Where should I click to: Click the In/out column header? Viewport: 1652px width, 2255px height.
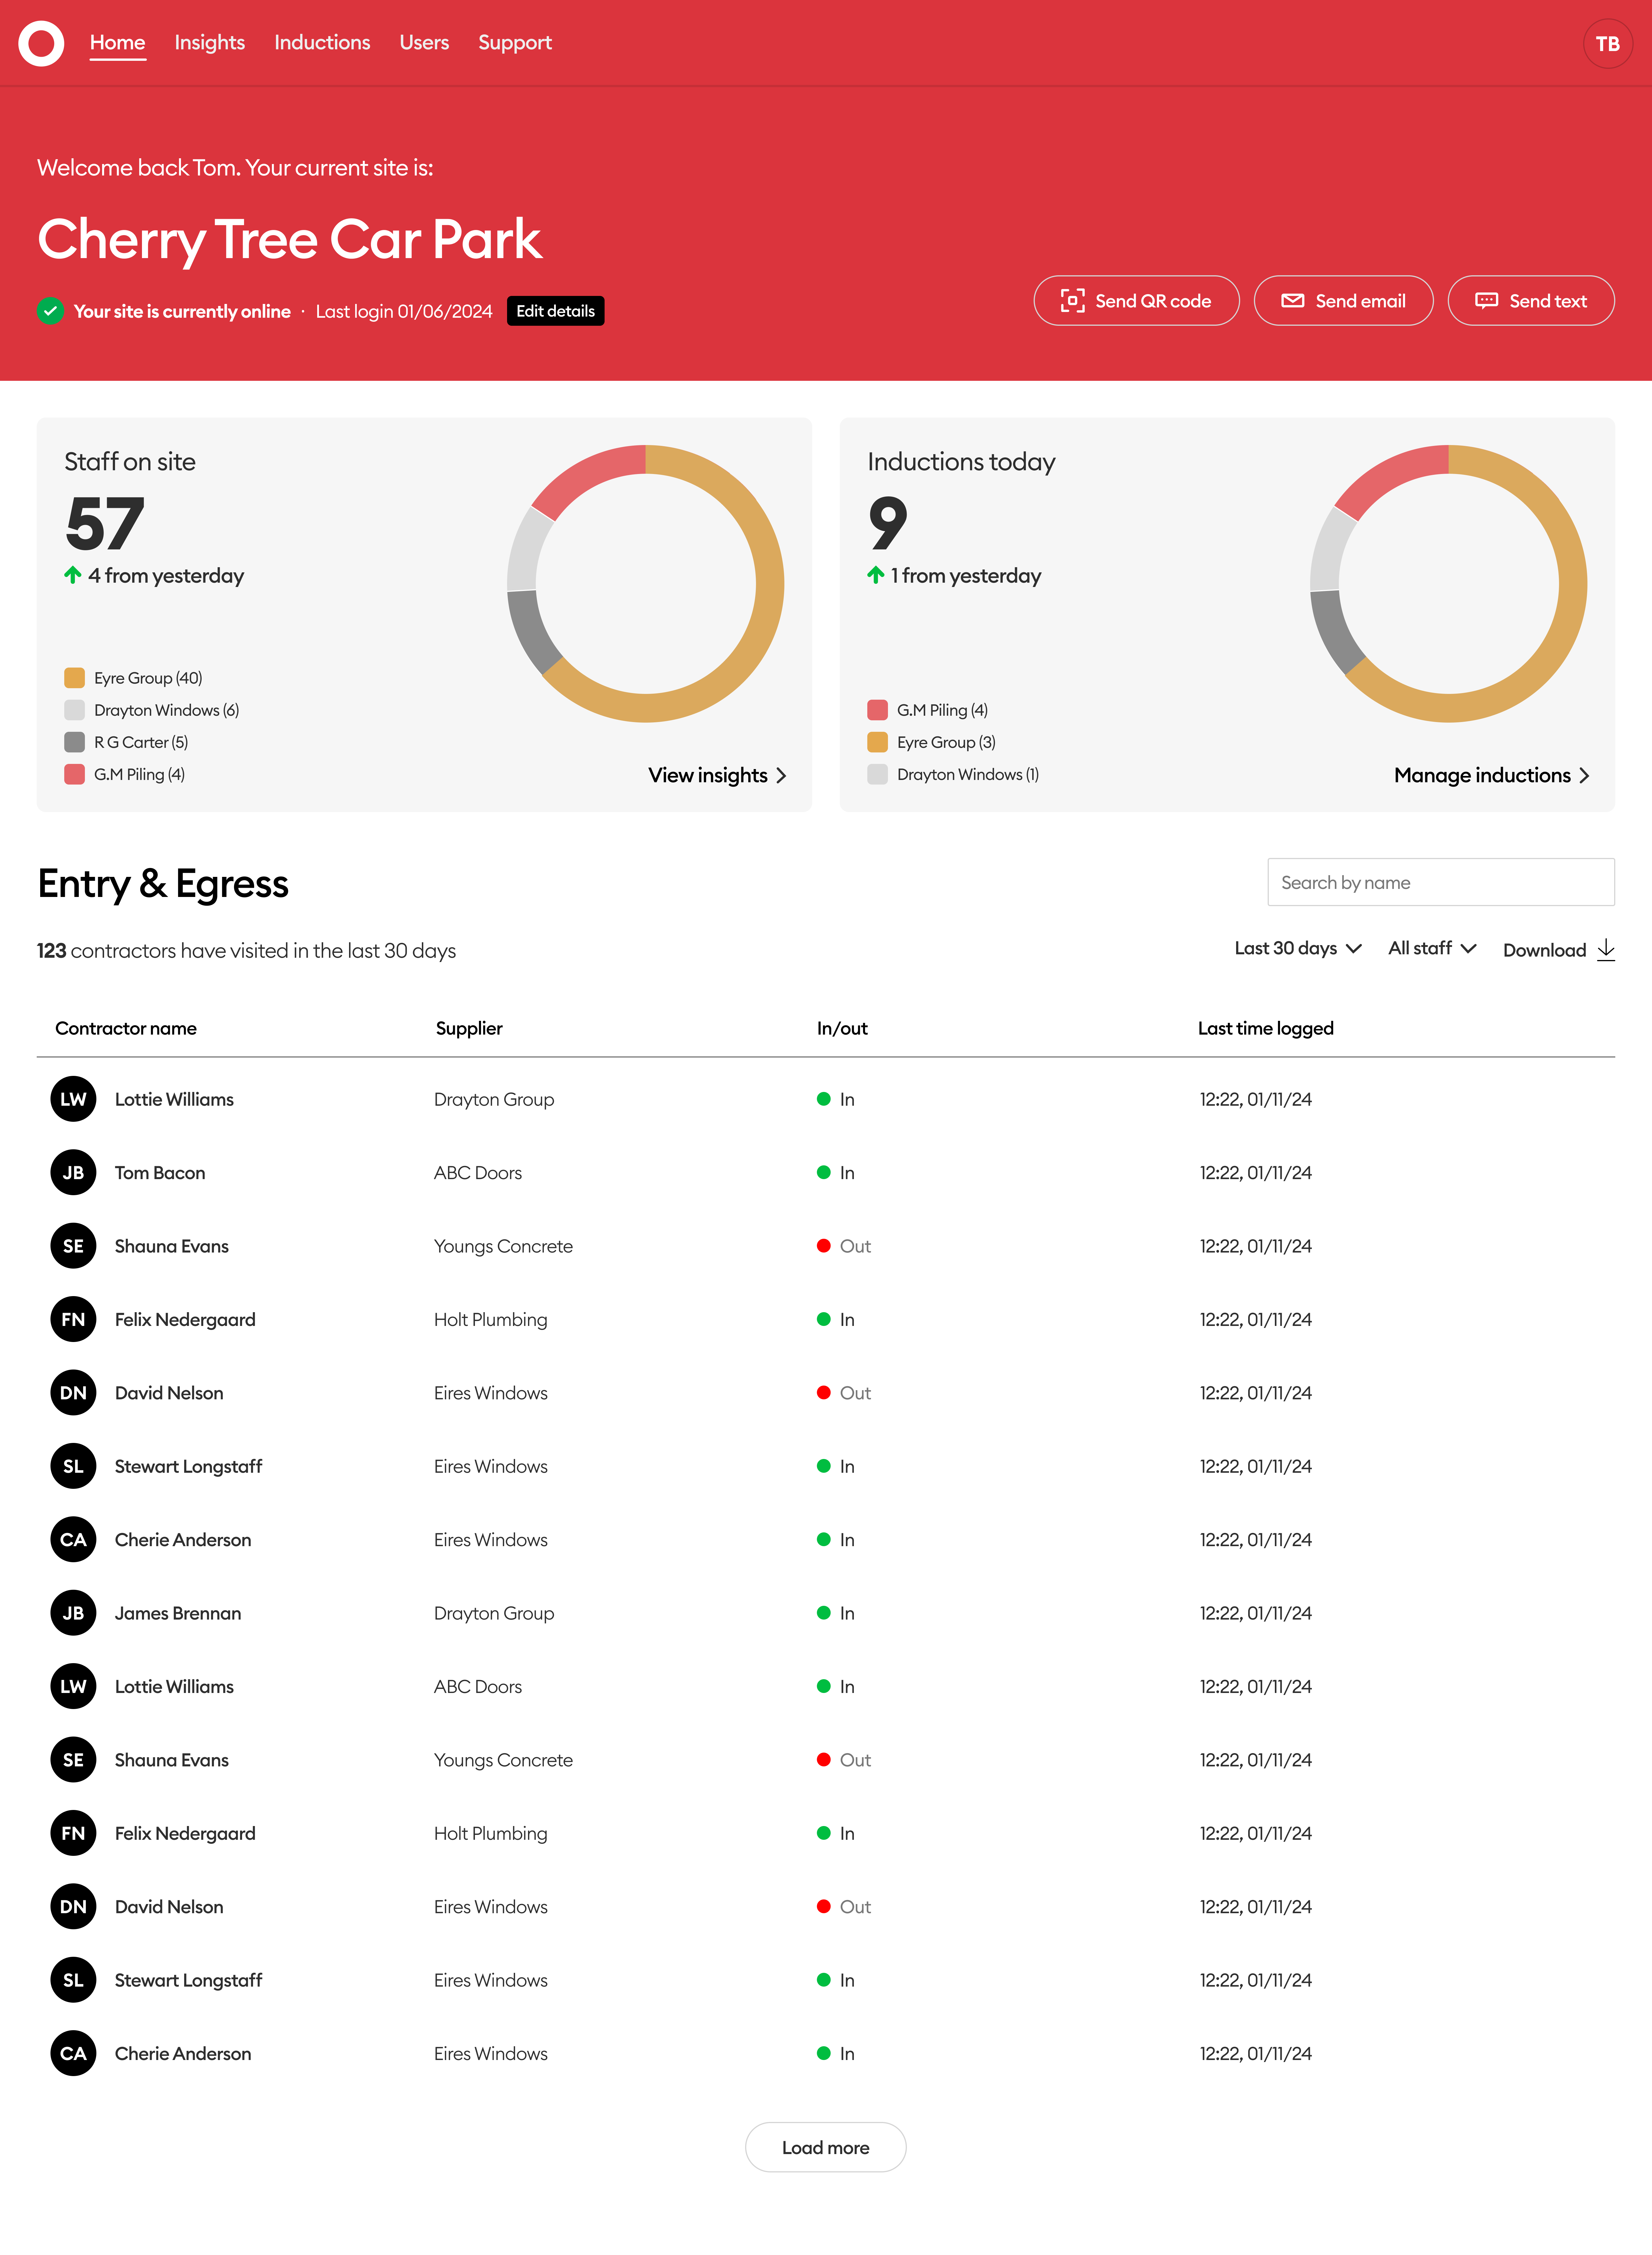point(842,1029)
